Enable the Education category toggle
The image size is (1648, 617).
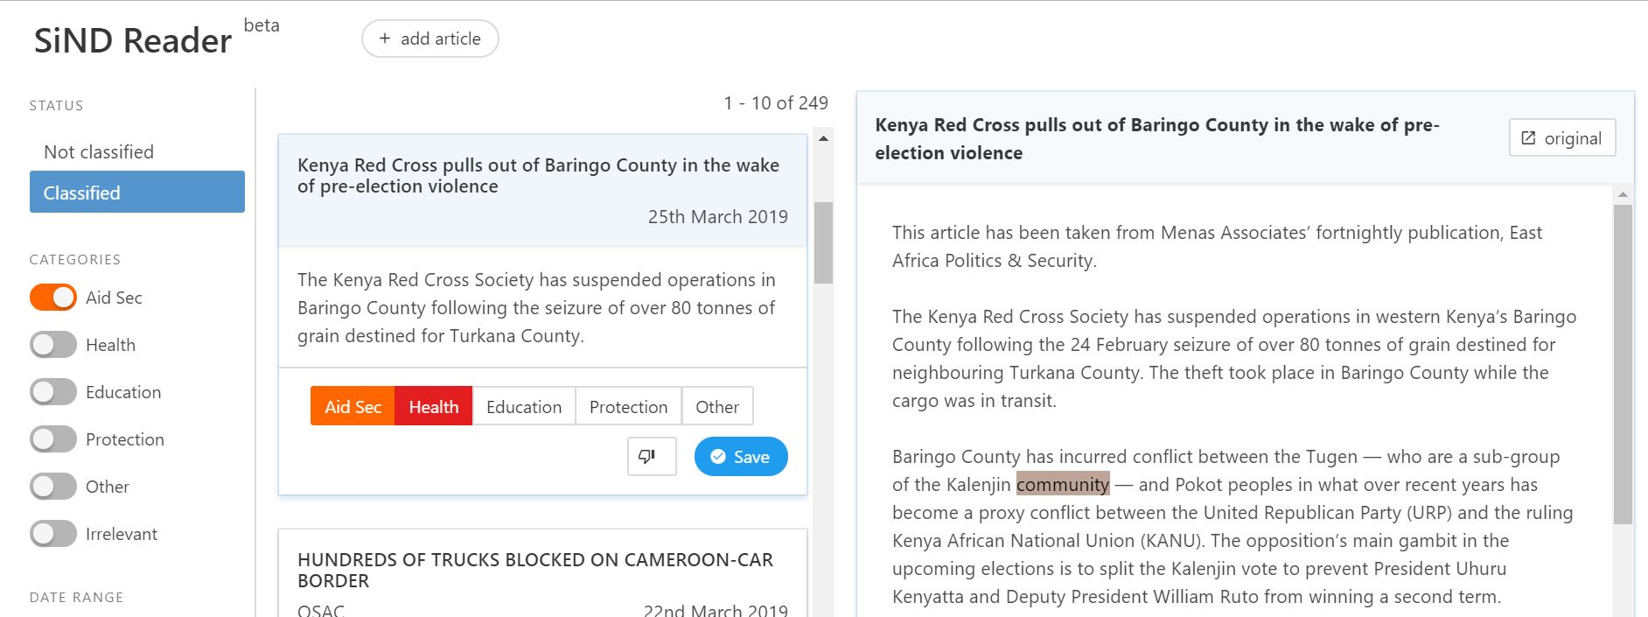click(x=53, y=392)
